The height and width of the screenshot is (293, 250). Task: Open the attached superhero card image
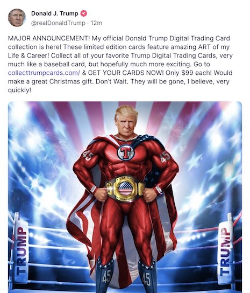[125, 197]
